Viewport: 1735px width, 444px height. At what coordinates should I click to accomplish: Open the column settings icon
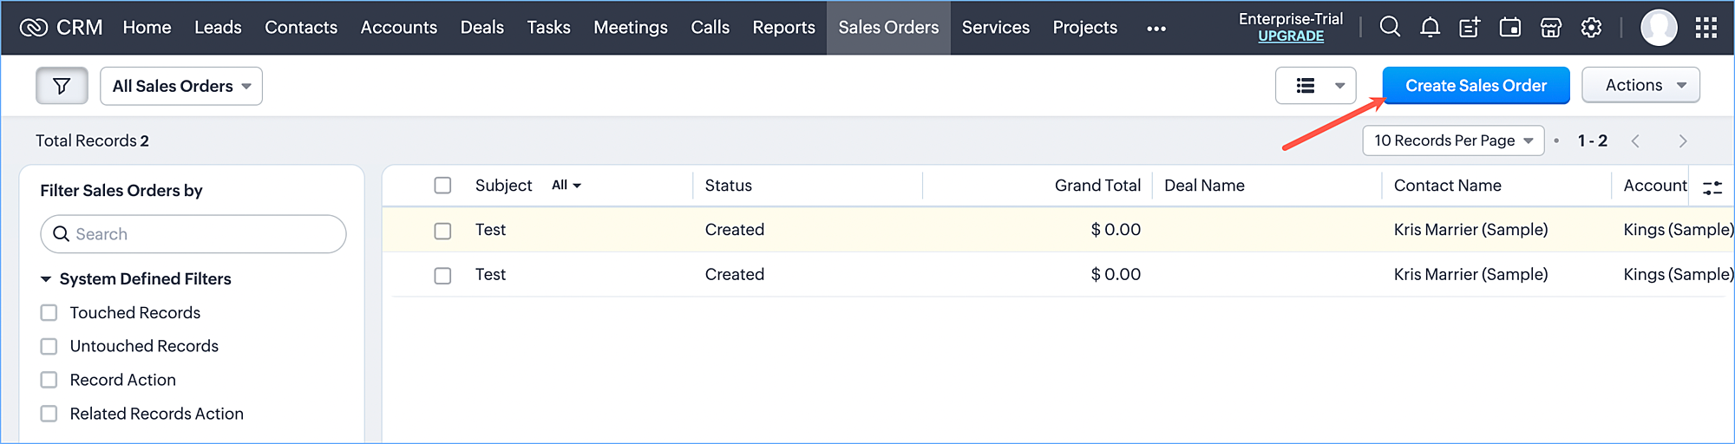[x=1712, y=187]
